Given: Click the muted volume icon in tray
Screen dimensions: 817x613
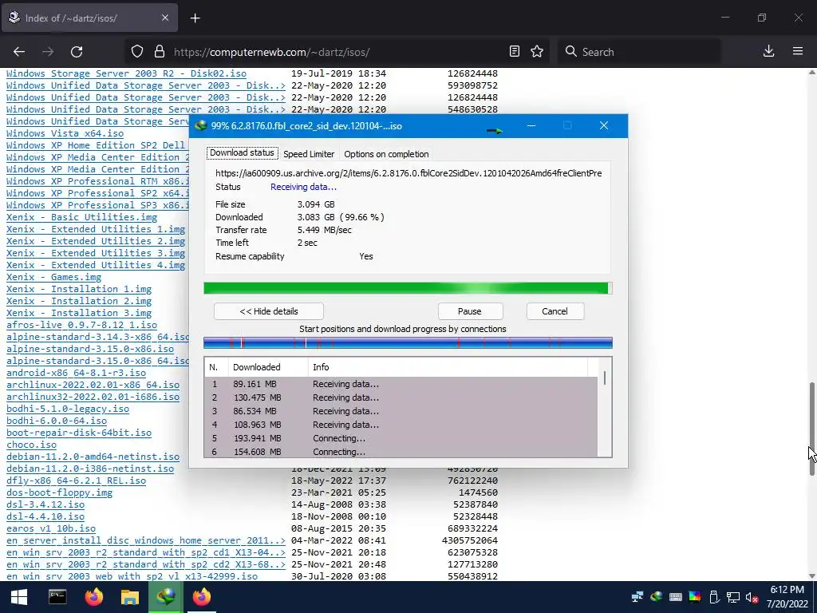Looking at the screenshot, I should 752,597.
